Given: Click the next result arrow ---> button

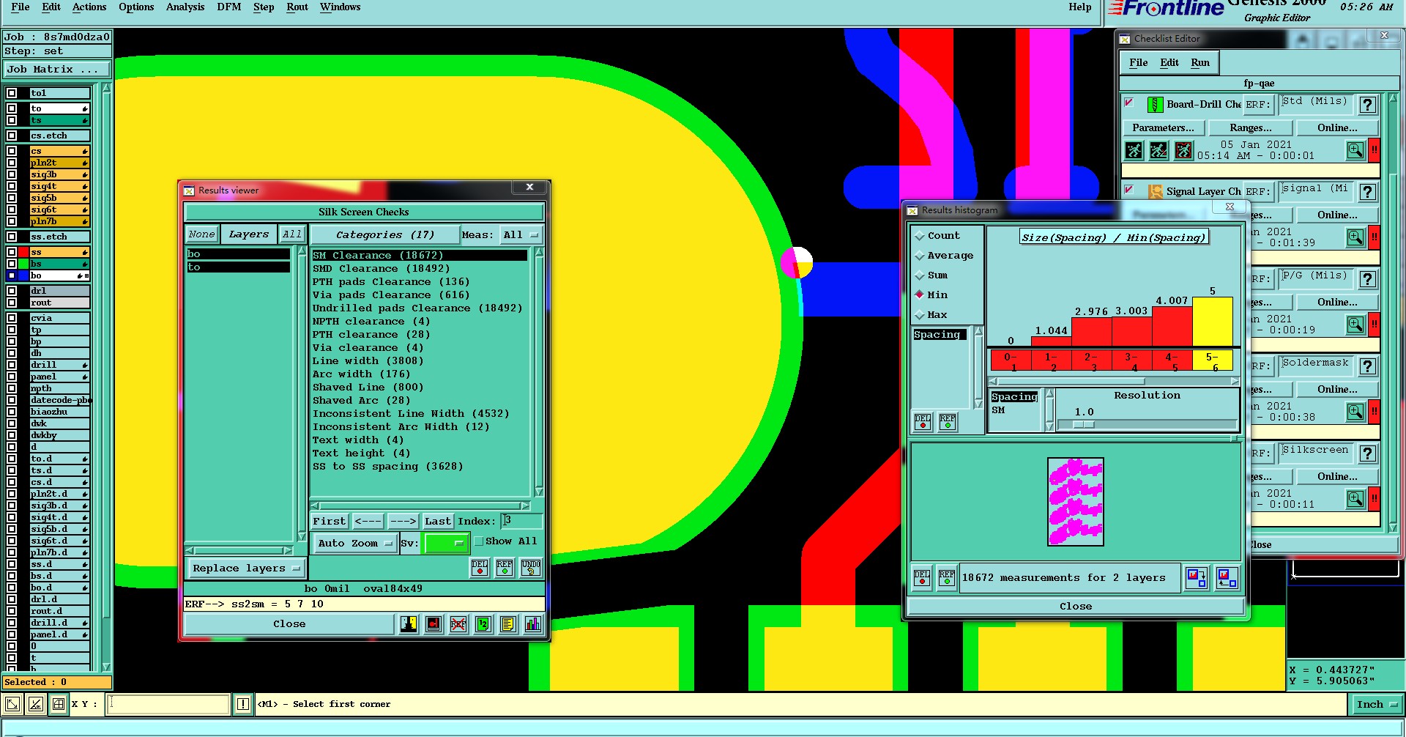Looking at the screenshot, I should pos(403,522).
